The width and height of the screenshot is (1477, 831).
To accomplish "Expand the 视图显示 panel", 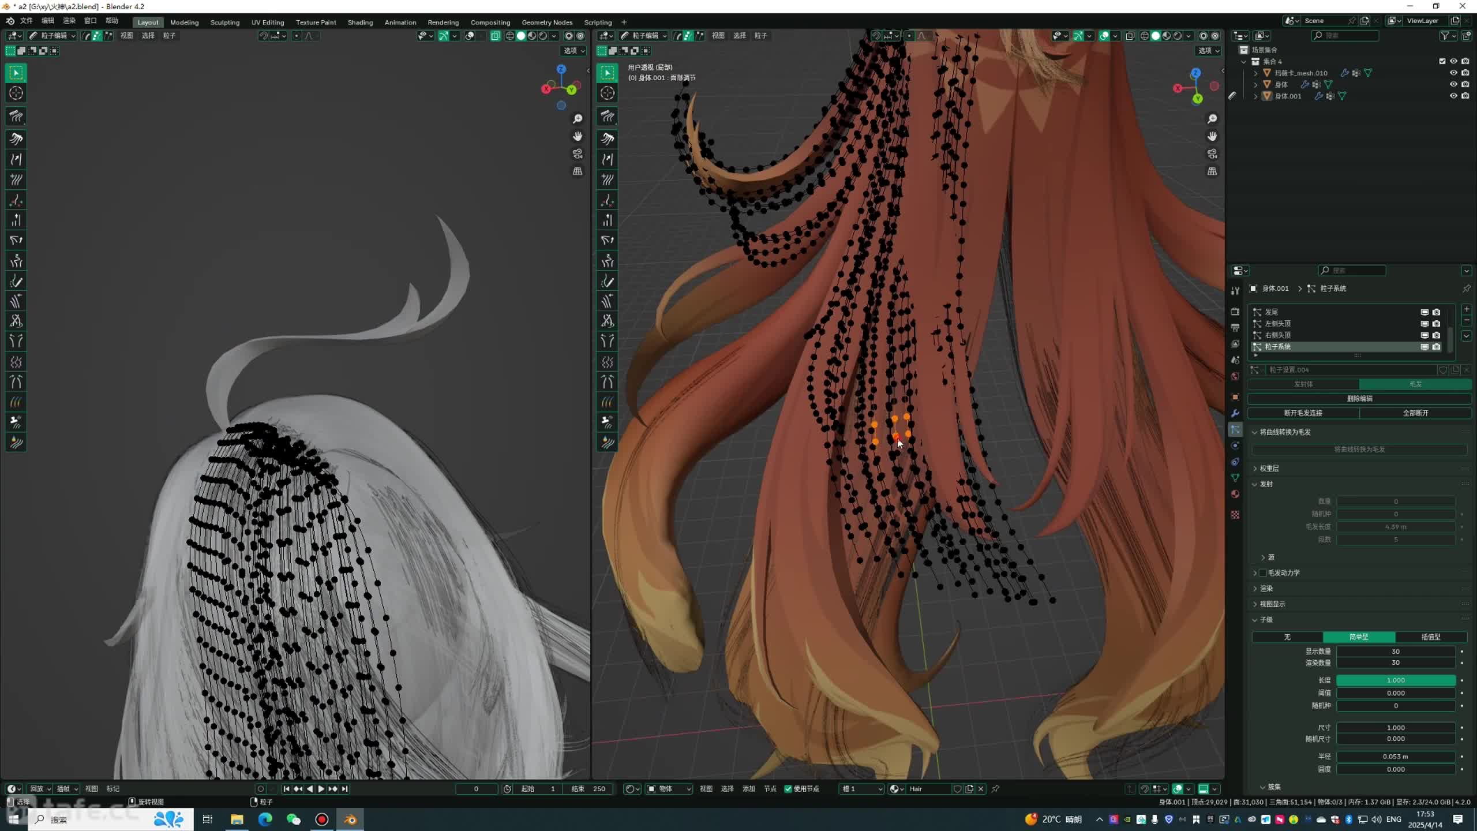I will (1272, 604).
